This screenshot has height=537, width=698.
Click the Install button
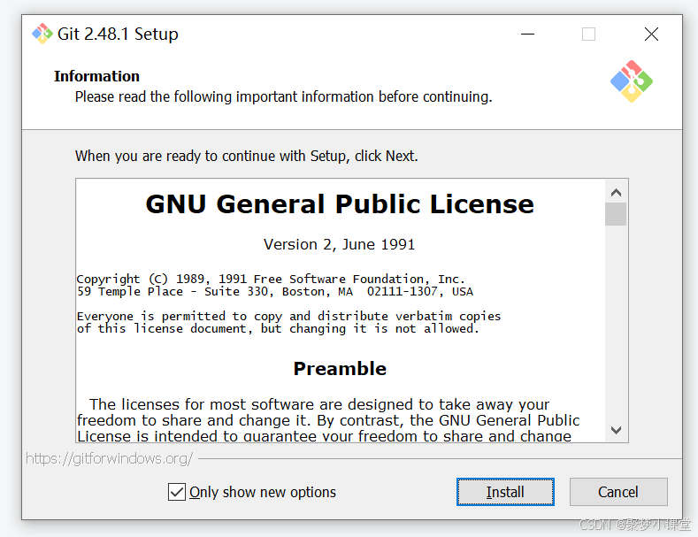505,492
